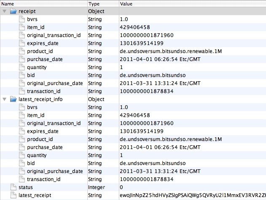This screenshot has width=266, height=200.
Task: Select the latest_receipt row name
Action: tap(35, 195)
